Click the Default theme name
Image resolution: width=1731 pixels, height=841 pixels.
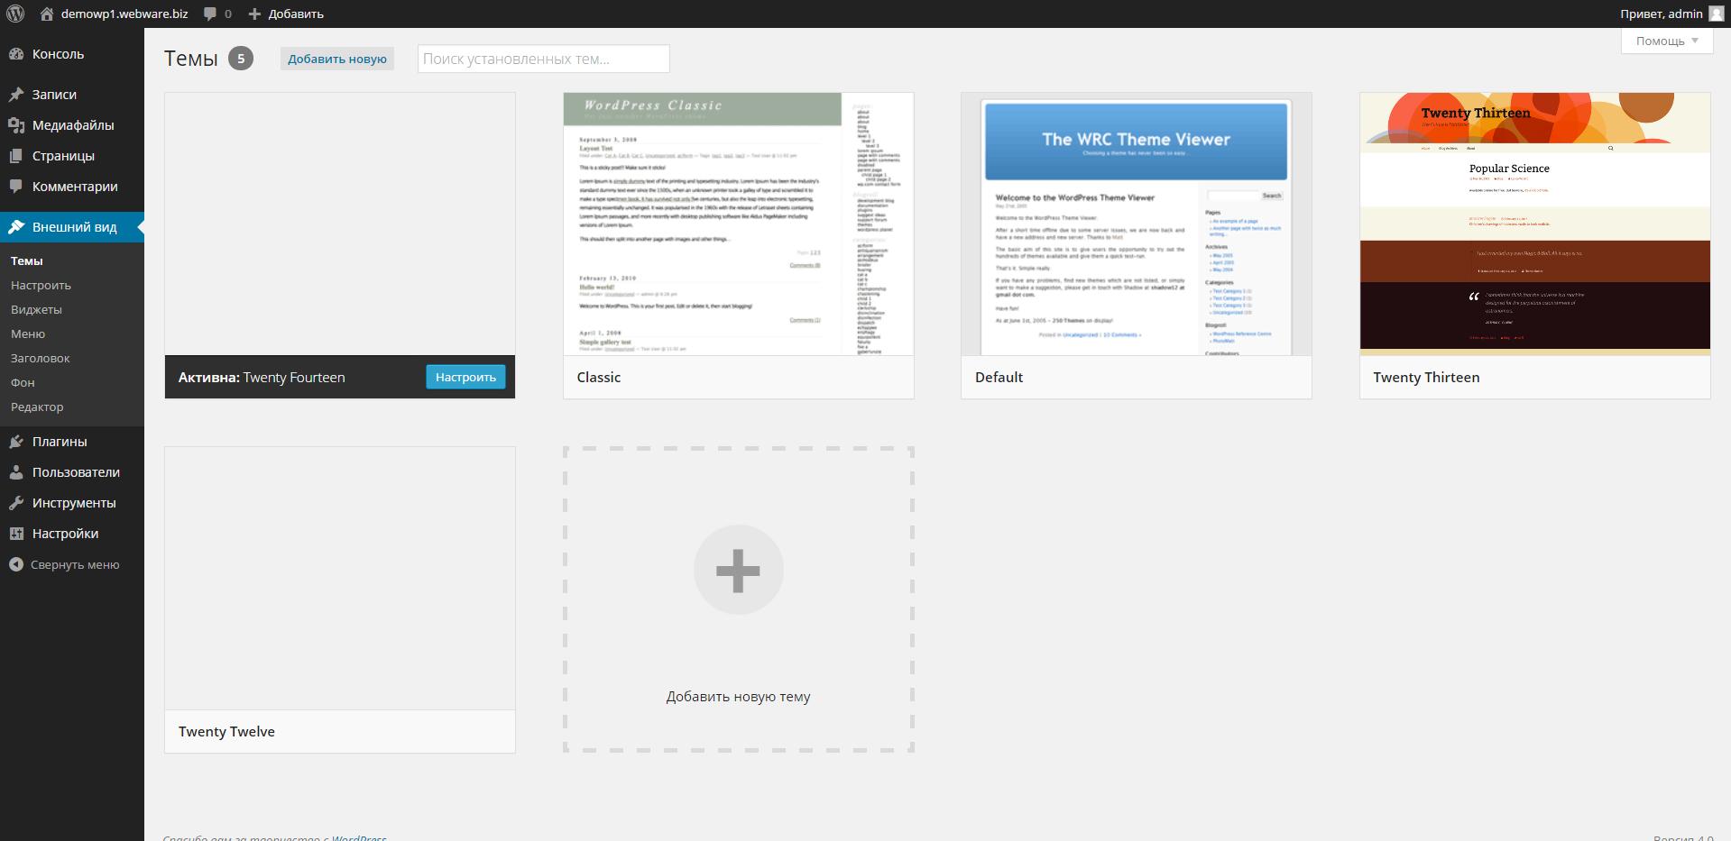[999, 377]
